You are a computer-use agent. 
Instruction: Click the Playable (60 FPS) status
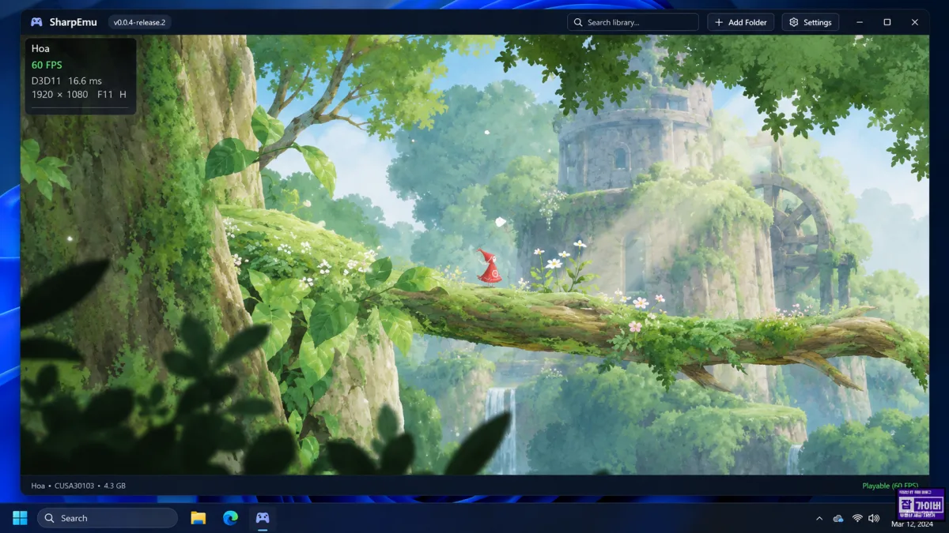890,486
